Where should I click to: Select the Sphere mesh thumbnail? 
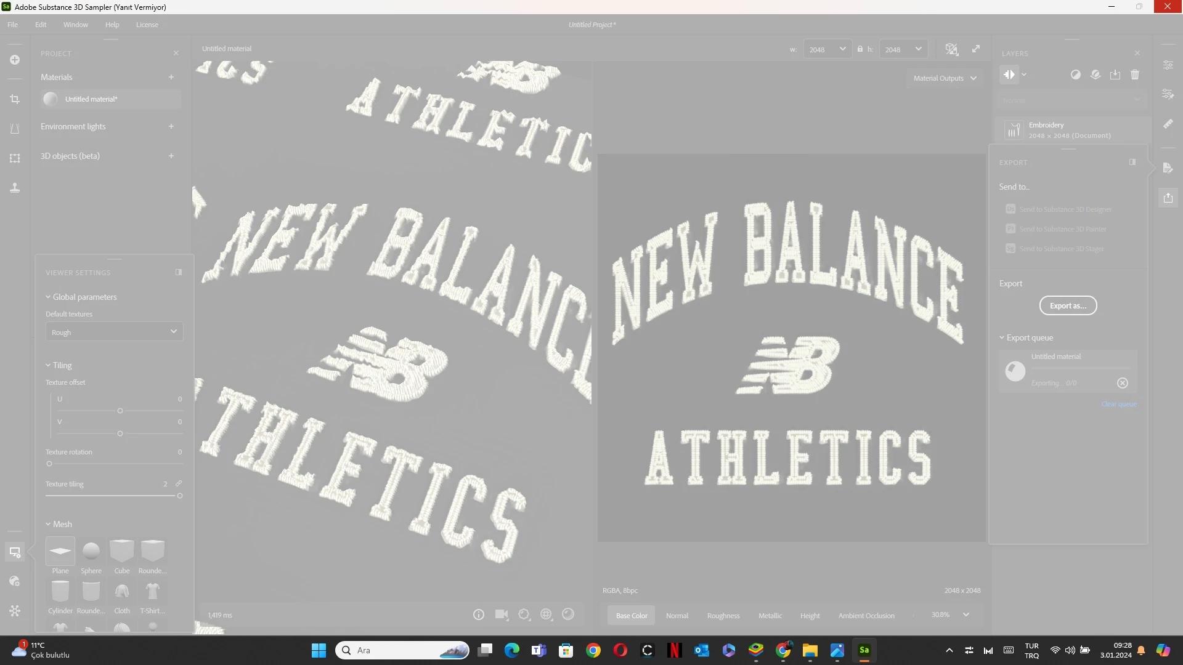tap(91, 551)
